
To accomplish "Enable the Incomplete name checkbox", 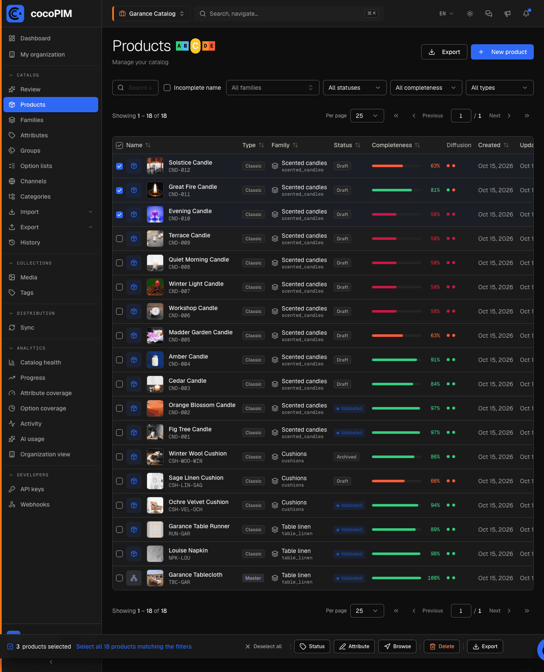I will 167,88.
